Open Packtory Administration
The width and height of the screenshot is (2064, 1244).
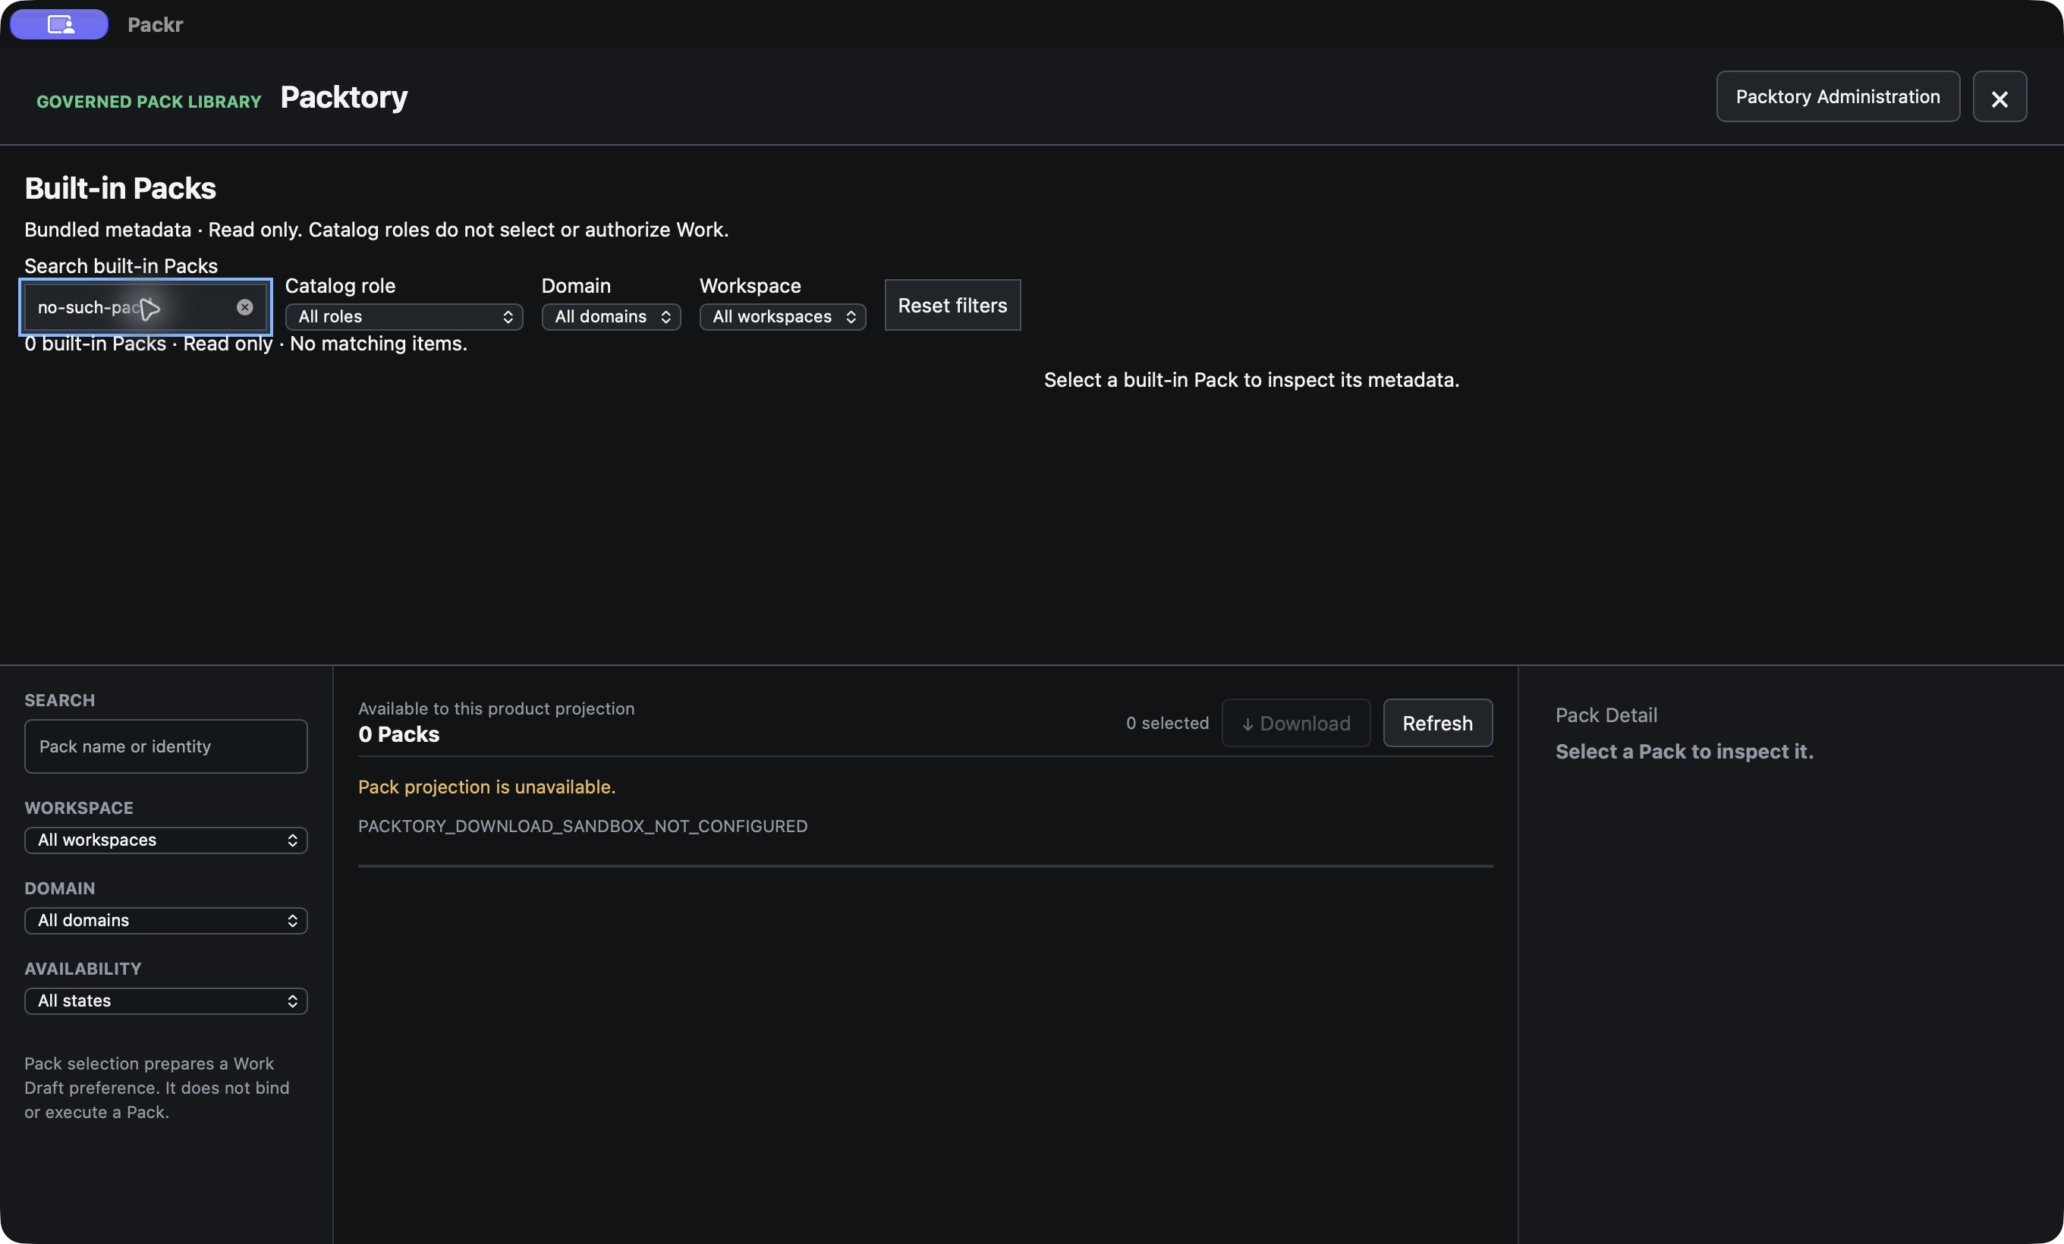click(x=1838, y=97)
